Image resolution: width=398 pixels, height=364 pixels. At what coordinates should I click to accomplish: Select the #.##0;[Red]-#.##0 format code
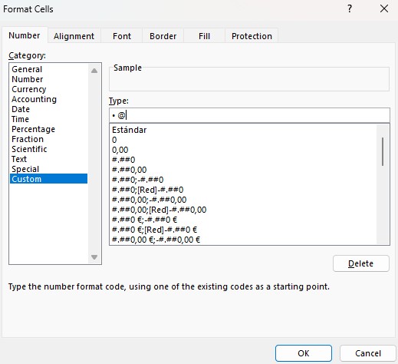pos(244,190)
